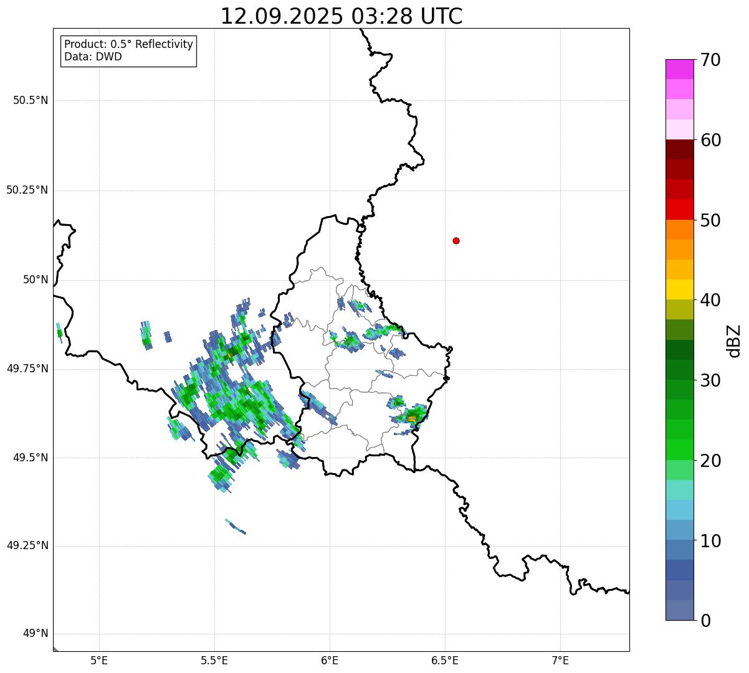Click the bright red colorbar segment just under 50
This screenshot has width=749, height=673.
tap(680, 210)
